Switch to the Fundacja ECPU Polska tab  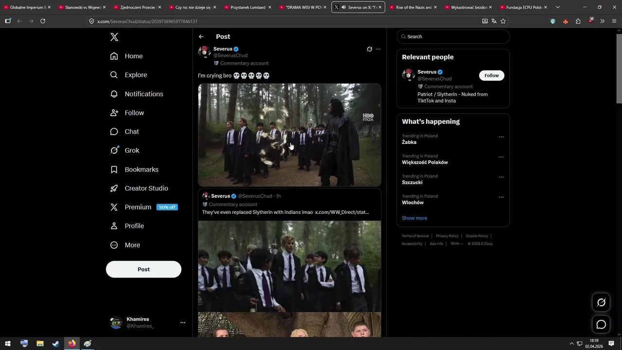[524, 7]
